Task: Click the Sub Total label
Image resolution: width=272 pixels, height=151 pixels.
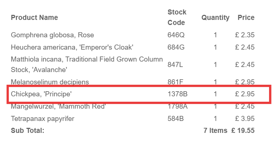Action: pyautogui.click(x=27, y=130)
